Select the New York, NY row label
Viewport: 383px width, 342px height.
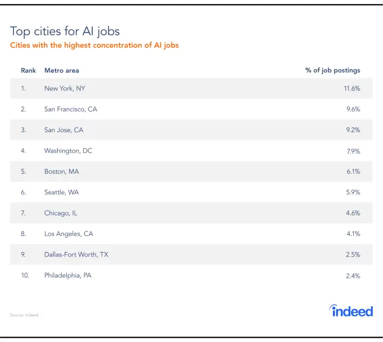pos(64,88)
